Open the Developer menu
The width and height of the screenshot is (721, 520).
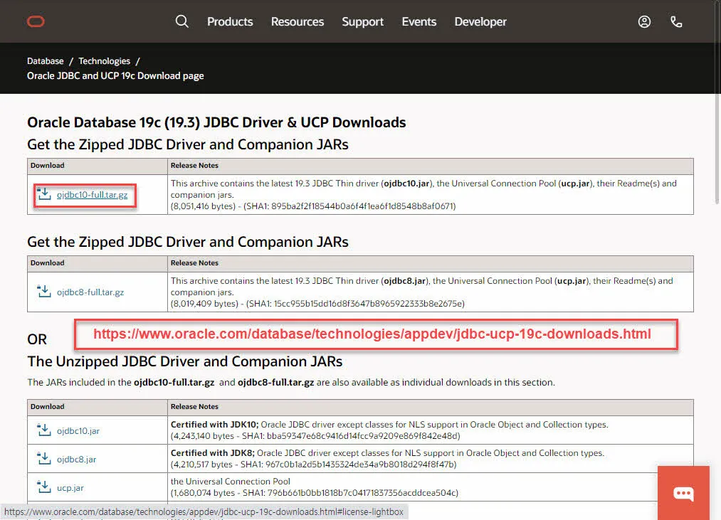(480, 21)
